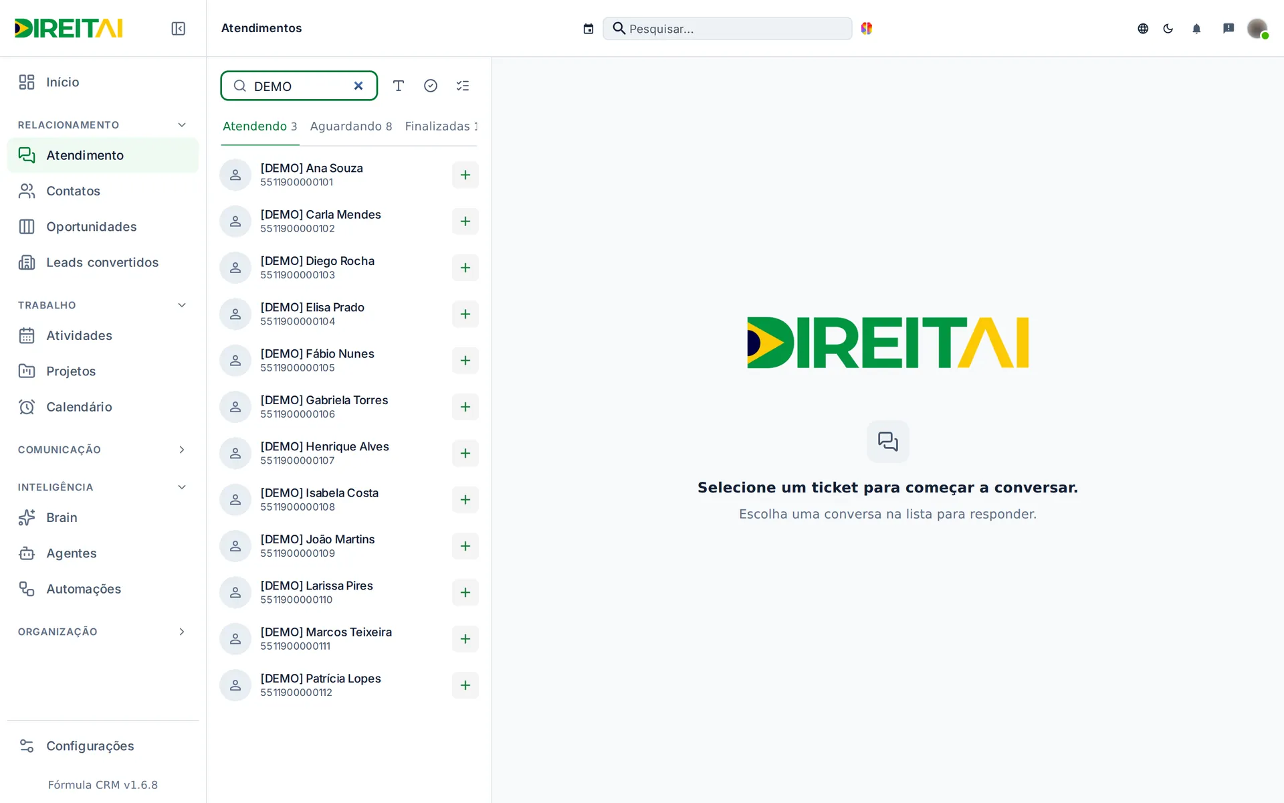Image resolution: width=1284 pixels, height=803 pixels.
Task: Click the check-circle filter icon
Action: pos(431,86)
